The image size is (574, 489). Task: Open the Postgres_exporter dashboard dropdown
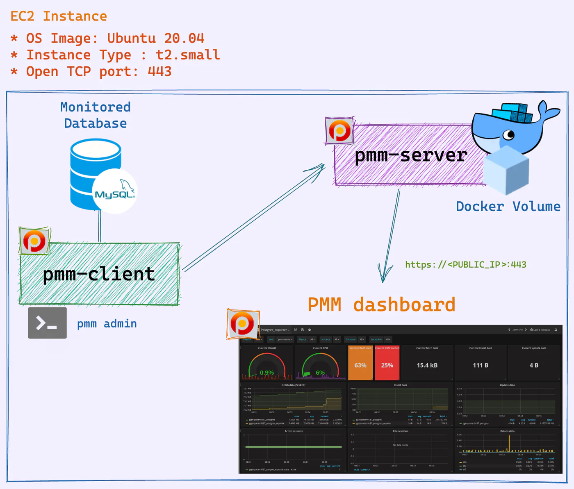pos(275,330)
